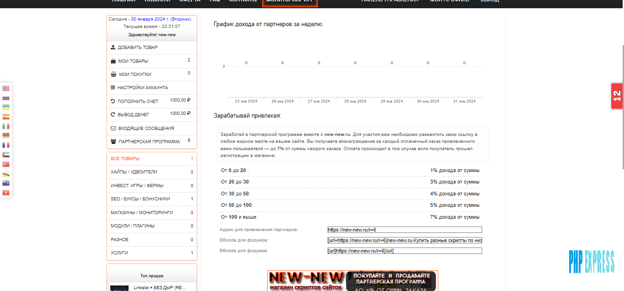Screen dimensions: 624x291
Task: Open the Linkslot + БЕЗ ДЫР product link
Action: 160,288
